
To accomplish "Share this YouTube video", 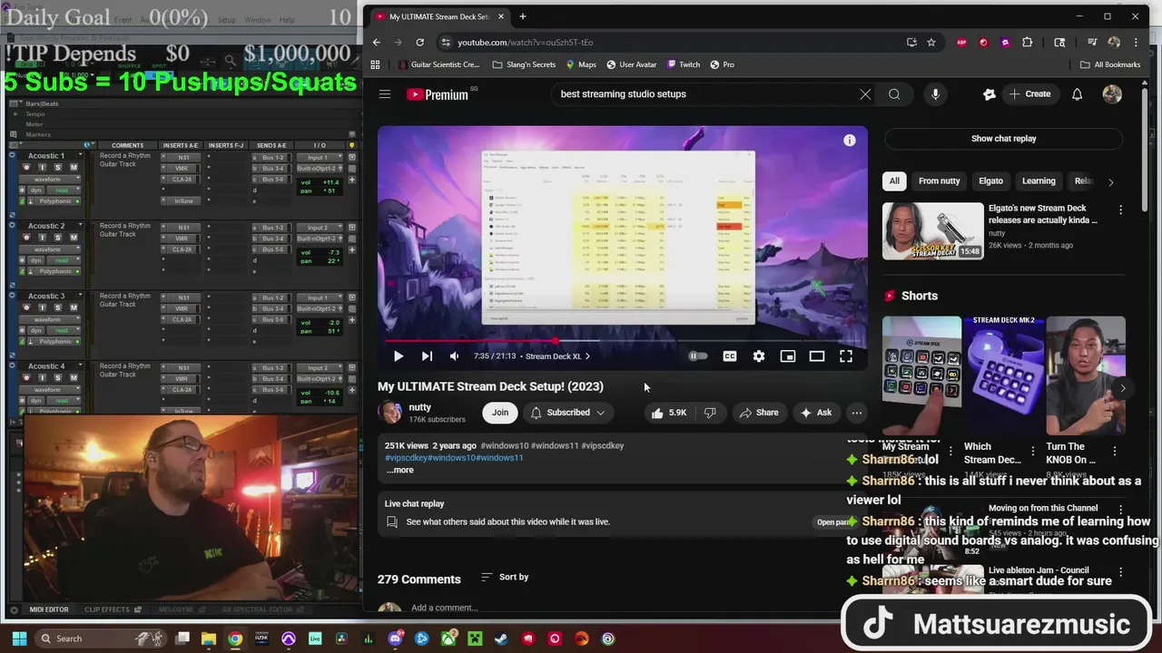I will pyautogui.click(x=758, y=413).
